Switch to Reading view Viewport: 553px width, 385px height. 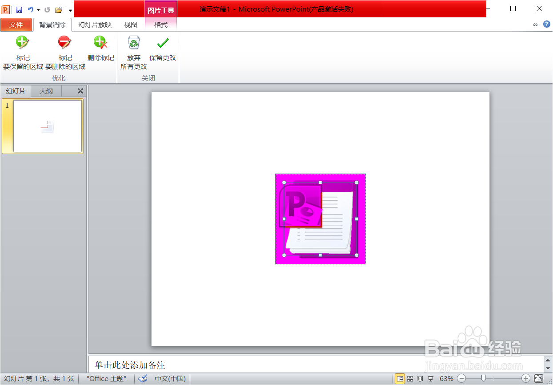click(x=420, y=379)
